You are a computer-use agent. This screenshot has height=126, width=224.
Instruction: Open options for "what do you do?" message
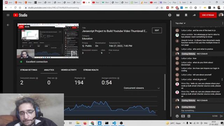click(222, 79)
